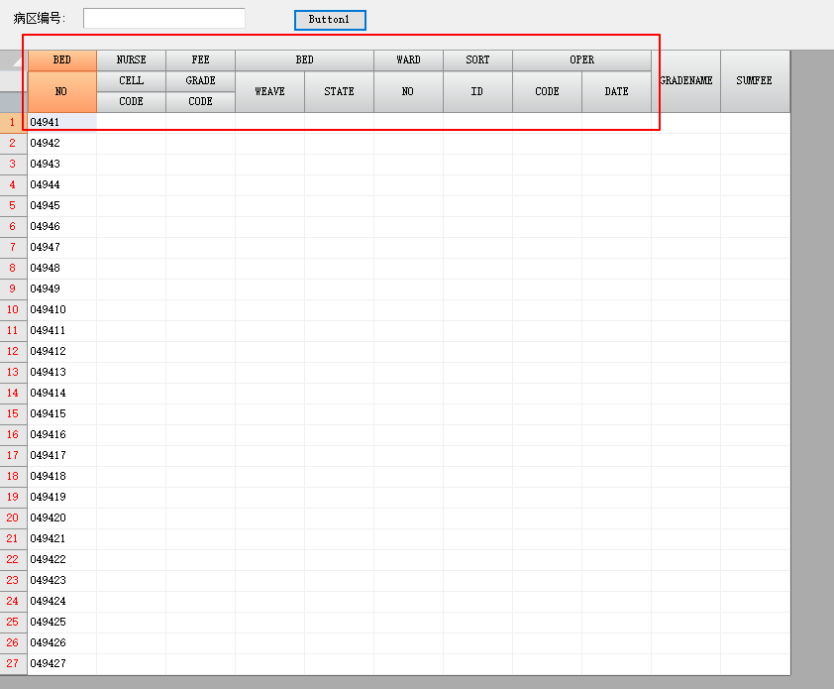This screenshot has height=689, width=834.
Task: Select the cell containing 049422
Action: (x=61, y=559)
